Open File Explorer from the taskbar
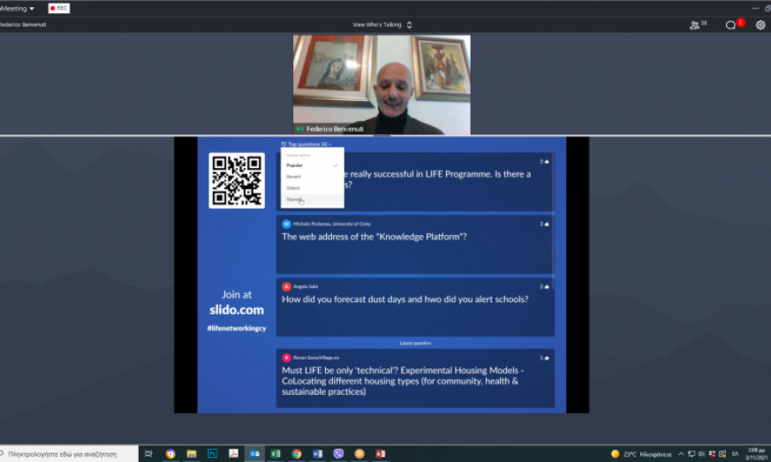 tap(192, 454)
